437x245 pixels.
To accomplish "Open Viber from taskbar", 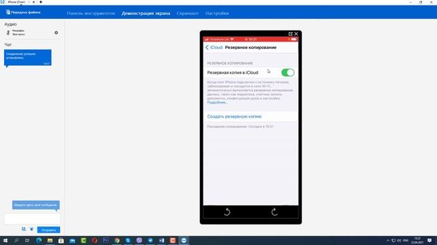I will [139, 240].
